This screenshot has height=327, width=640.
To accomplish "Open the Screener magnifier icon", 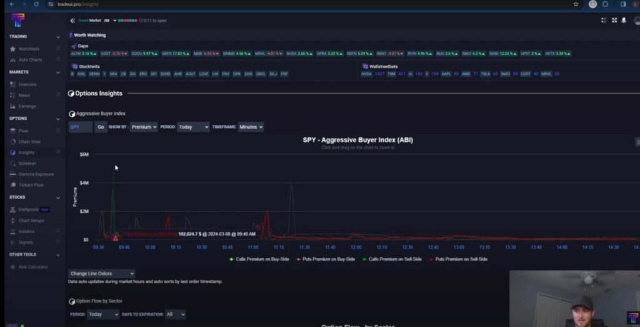I will click(x=12, y=163).
